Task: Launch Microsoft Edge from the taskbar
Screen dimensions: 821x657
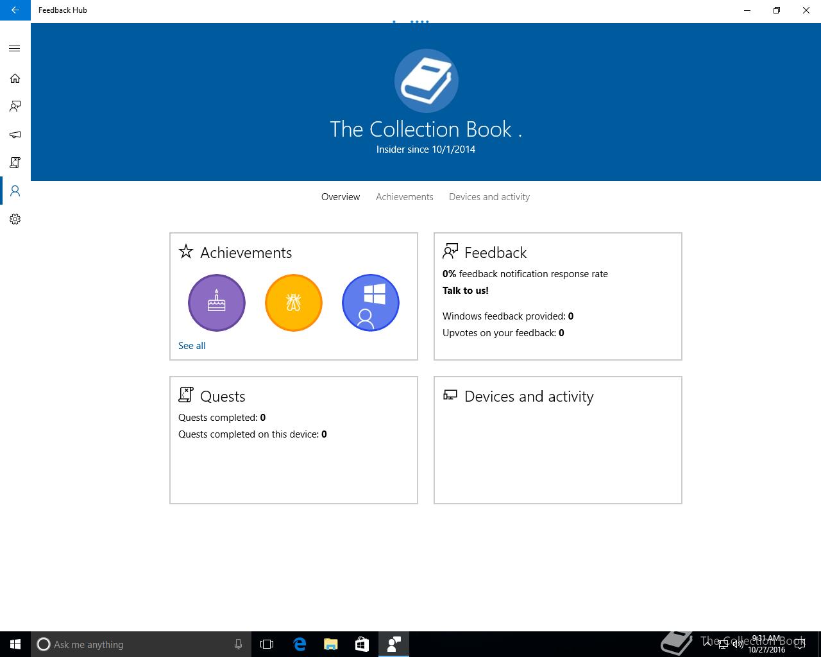Action: pyautogui.click(x=299, y=644)
